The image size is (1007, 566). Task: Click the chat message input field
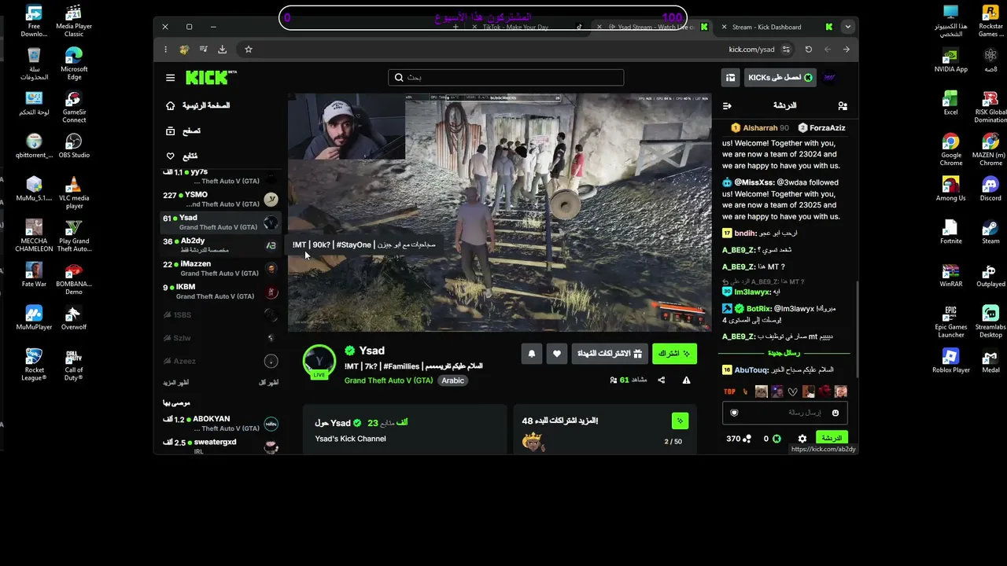pyautogui.click(x=785, y=413)
